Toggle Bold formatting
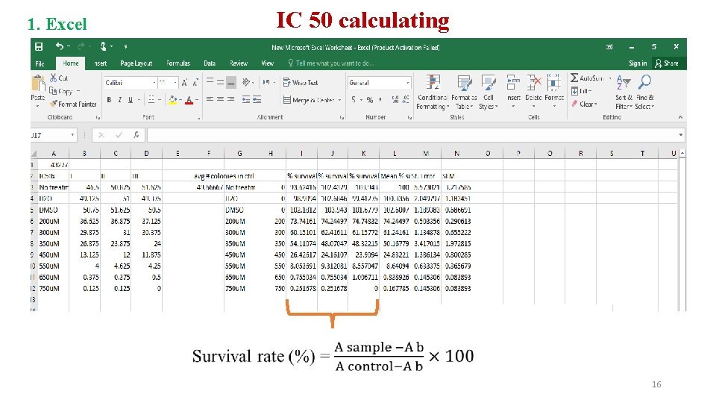The height and width of the screenshot is (403, 716). pos(109,99)
